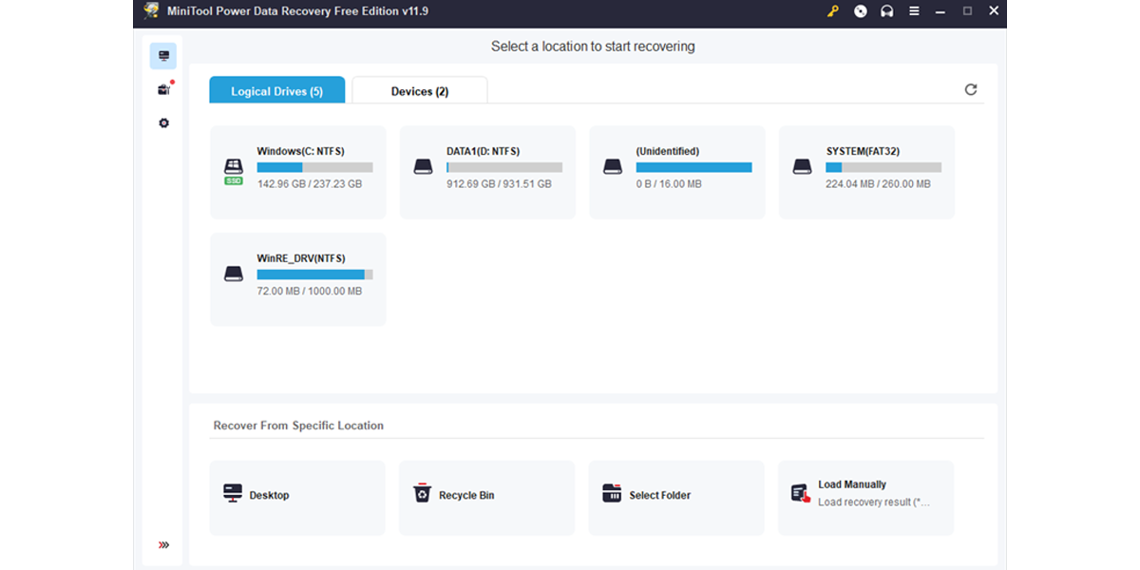The image size is (1140, 570).
Task: Open Settings via the gear icon
Action: pyautogui.click(x=162, y=123)
